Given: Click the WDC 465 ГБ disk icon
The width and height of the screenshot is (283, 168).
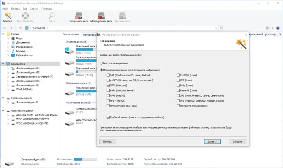Looking at the screenshot, I should 69,123.
